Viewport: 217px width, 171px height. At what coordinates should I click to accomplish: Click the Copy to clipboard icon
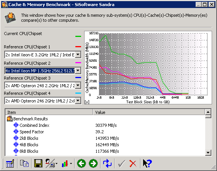point(24,163)
